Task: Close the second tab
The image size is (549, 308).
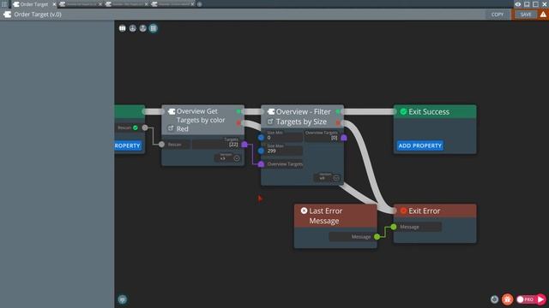Action: [x=100, y=4]
